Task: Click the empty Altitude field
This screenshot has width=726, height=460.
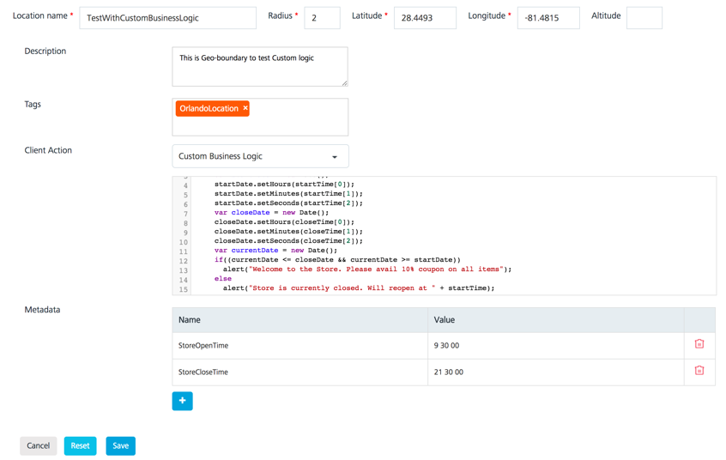Action: pos(644,18)
